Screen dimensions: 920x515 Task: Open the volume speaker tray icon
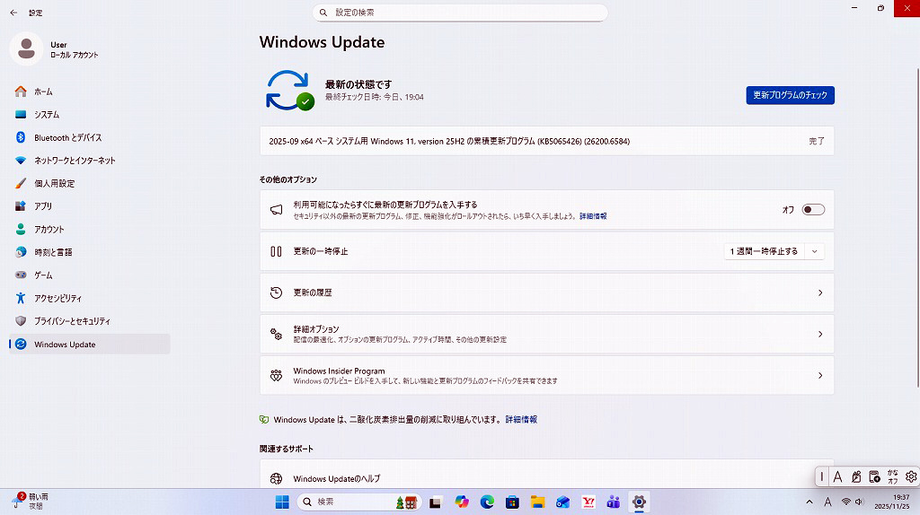(860, 502)
